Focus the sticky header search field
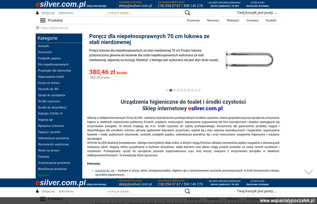The width and height of the screenshot is (317, 204). tap(144, 191)
